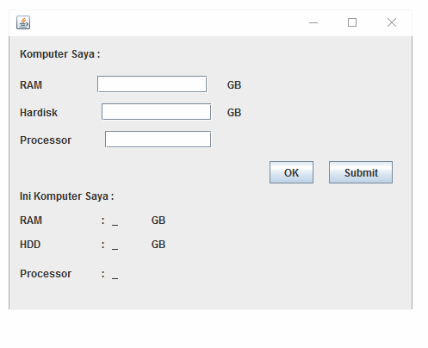Focus the Processor text field

(x=158, y=140)
